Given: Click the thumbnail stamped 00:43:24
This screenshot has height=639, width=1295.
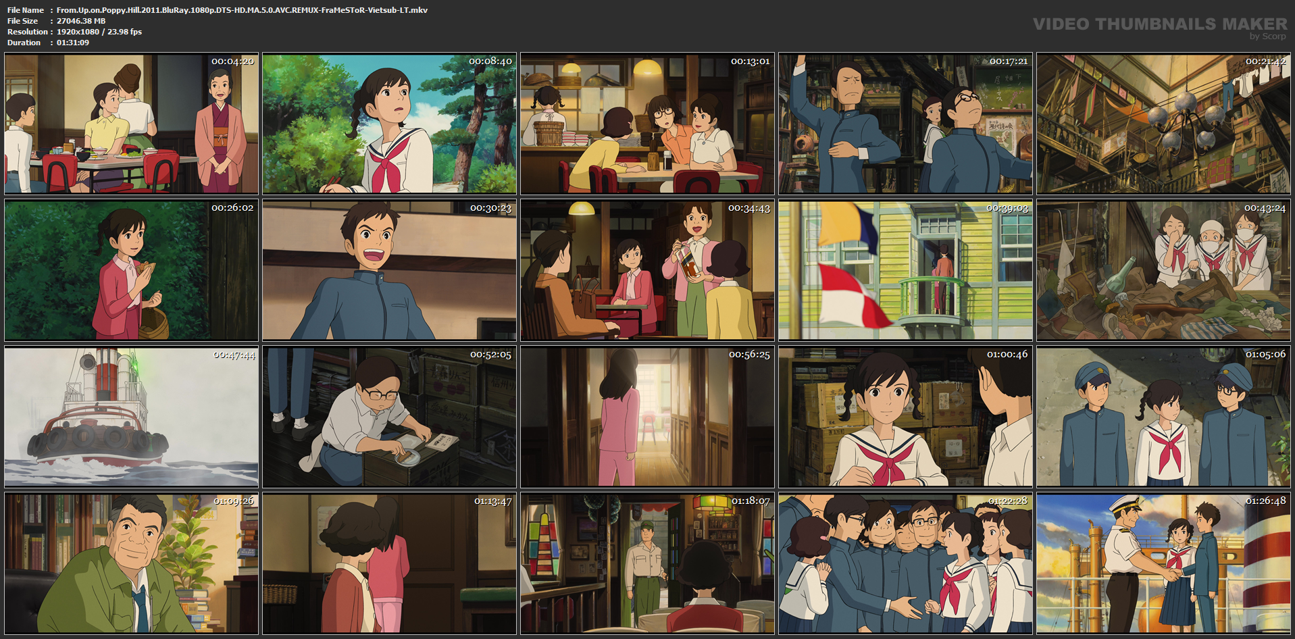Looking at the screenshot, I should [x=1164, y=270].
